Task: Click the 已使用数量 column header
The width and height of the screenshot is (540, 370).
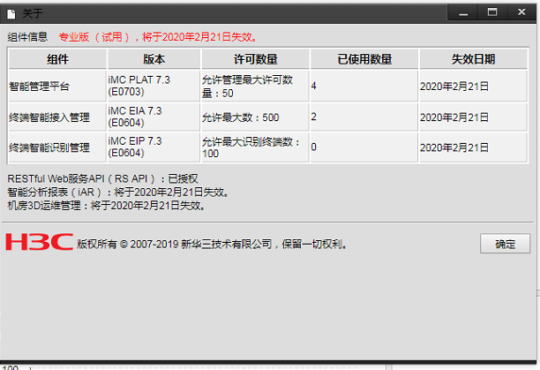Action: pos(364,59)
